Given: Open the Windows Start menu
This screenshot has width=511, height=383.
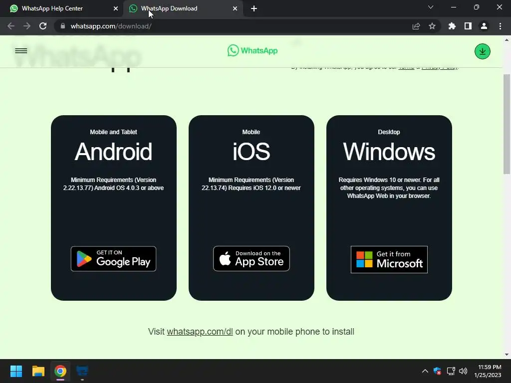Looking at the screenshot, I should tap(16, 371).
